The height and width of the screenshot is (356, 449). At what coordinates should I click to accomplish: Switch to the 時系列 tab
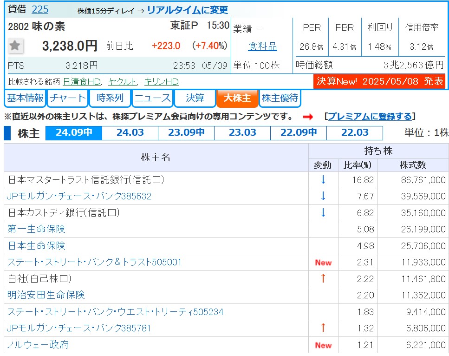(110, 98)
